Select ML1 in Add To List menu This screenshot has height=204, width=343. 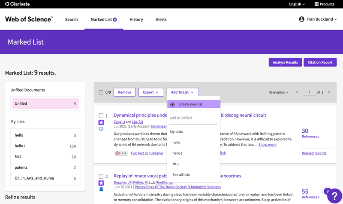pyautogui.click(x=175, y=164)
